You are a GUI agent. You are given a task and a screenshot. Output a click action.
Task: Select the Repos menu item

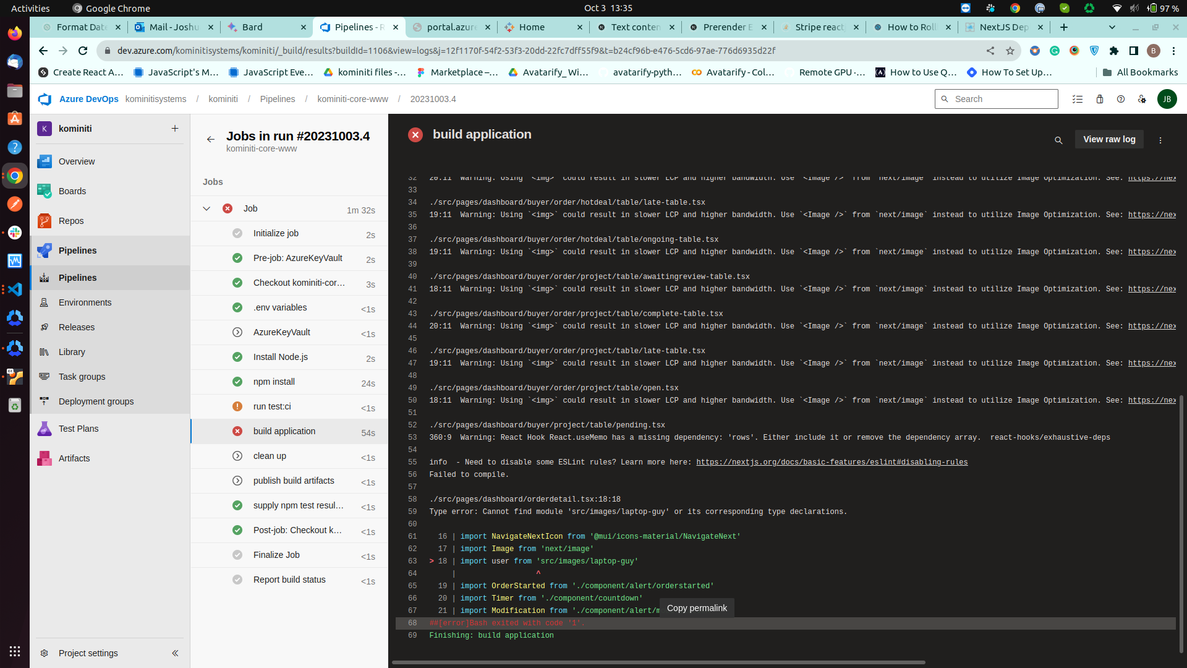click(x=71, y=221)
